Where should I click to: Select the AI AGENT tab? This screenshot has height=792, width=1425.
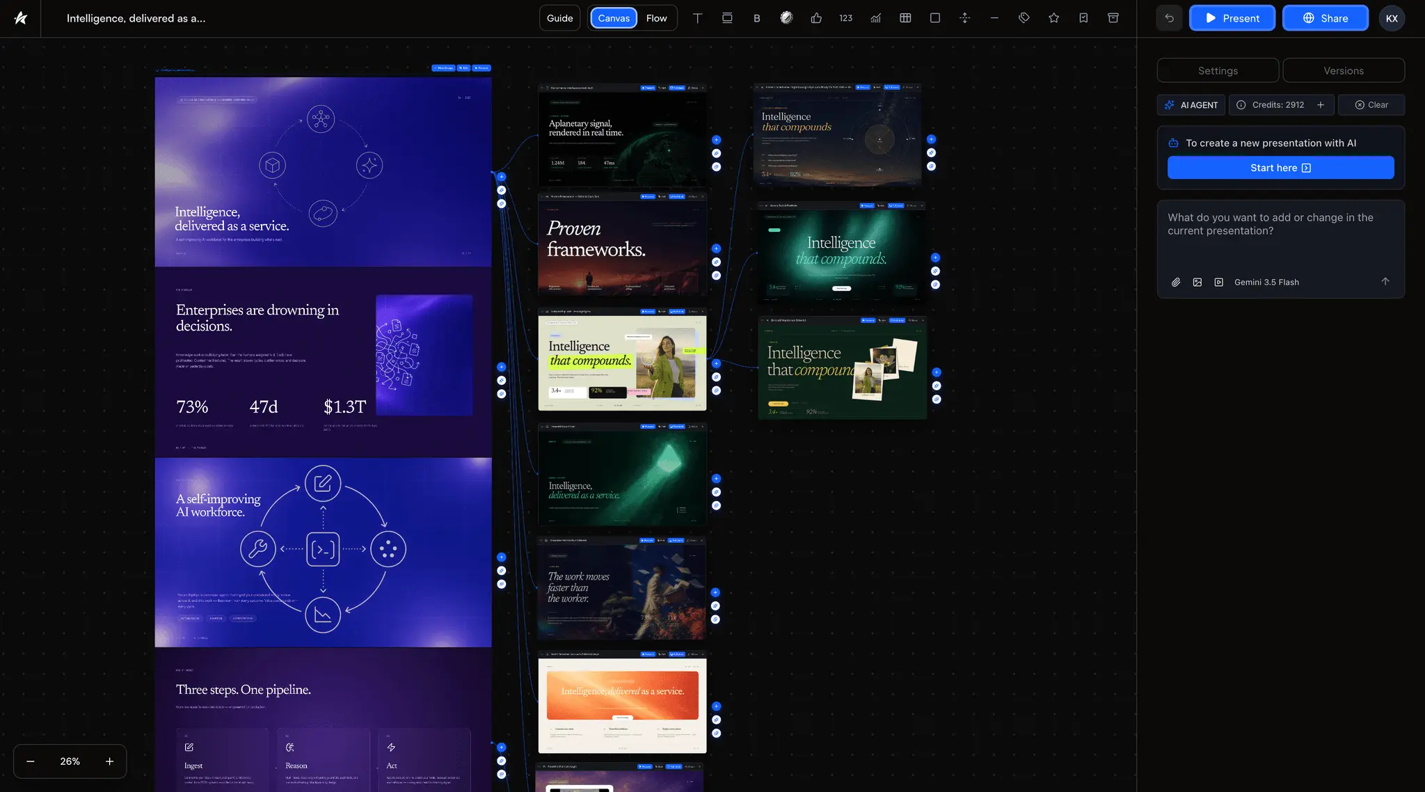(x=1191, y=105)
